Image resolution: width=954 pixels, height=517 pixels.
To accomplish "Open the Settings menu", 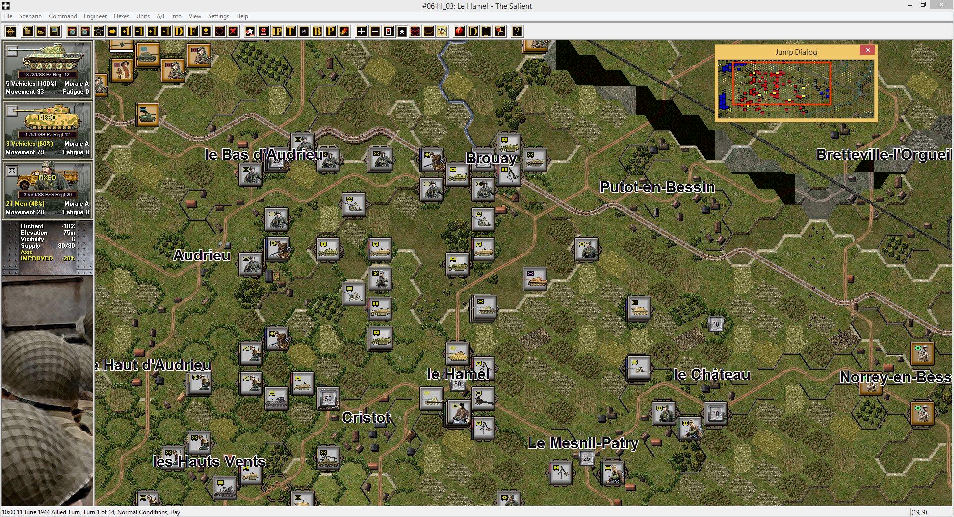I will click(x=218, y=16).
